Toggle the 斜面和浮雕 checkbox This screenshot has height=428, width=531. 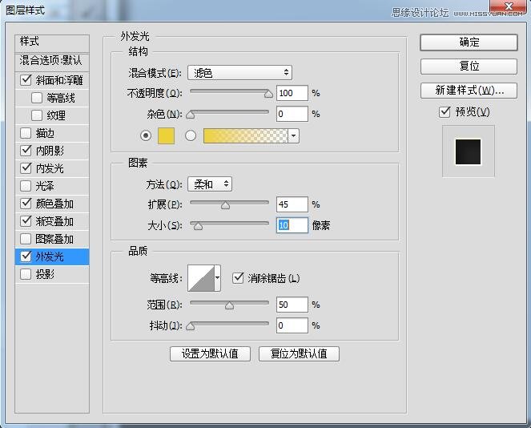pos(26,80)
